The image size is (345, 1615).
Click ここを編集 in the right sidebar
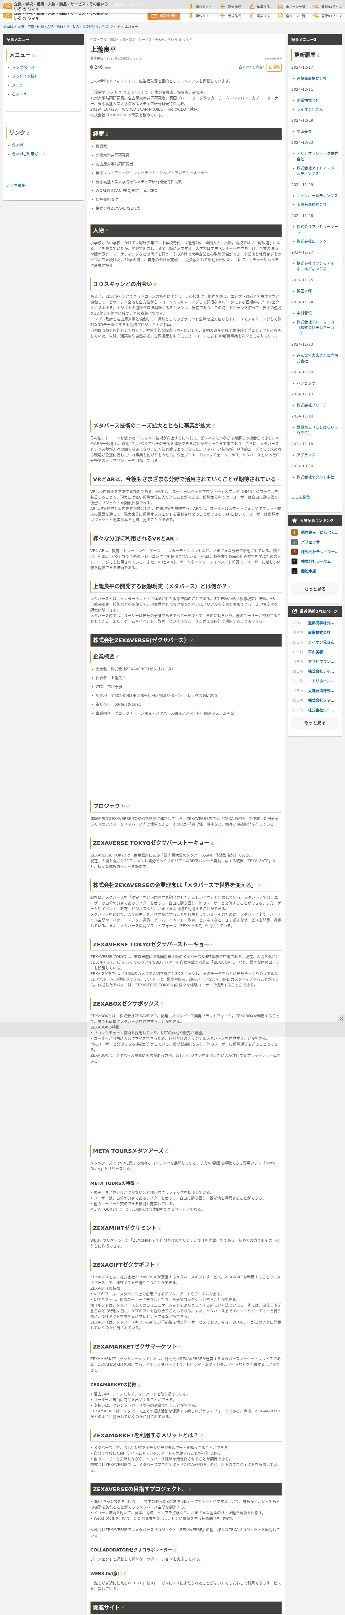point(301,497)
